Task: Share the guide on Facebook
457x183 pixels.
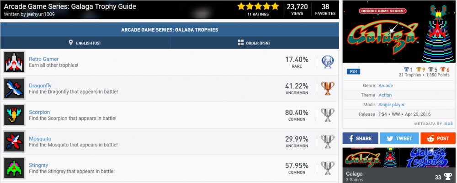Action: coord(361,138)
